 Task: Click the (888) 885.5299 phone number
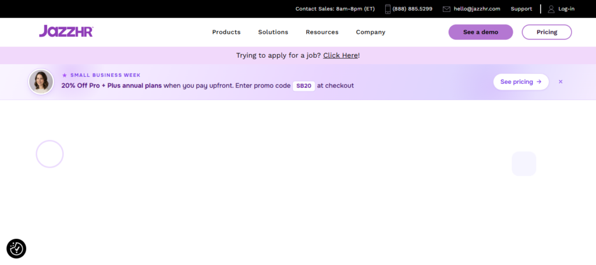tap(412, 9)
